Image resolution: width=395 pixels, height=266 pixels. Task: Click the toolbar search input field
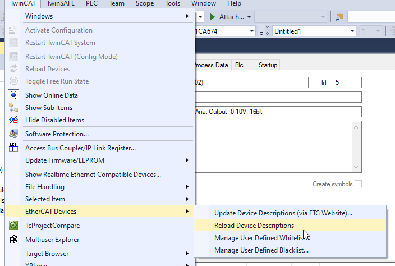[x=371, y=17]
